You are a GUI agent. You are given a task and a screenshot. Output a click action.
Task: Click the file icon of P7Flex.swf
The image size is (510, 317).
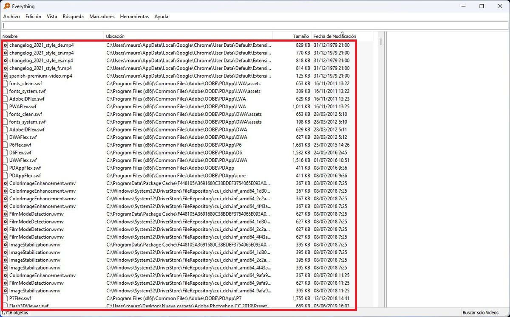coord(6,298)
